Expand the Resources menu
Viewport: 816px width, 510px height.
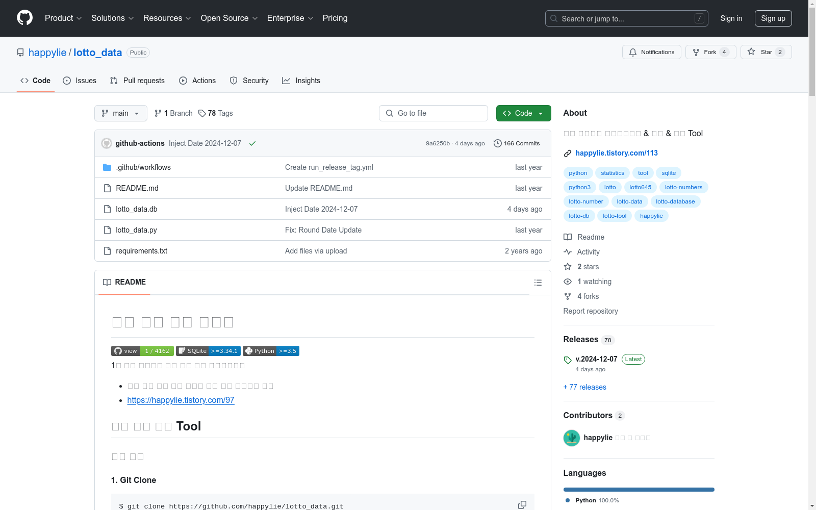tap(167, 18)
